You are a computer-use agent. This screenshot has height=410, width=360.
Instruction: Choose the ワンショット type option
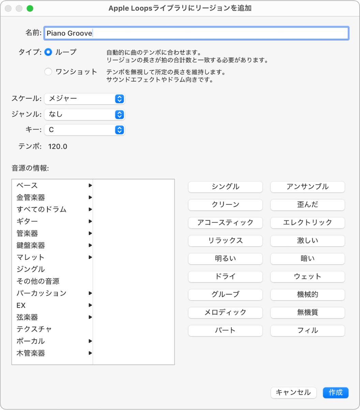(48, 72)
